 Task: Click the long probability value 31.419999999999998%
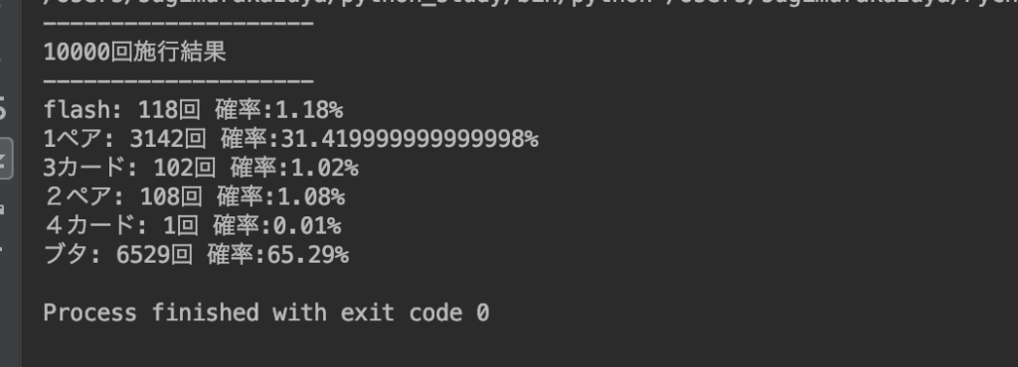point(409,139)
